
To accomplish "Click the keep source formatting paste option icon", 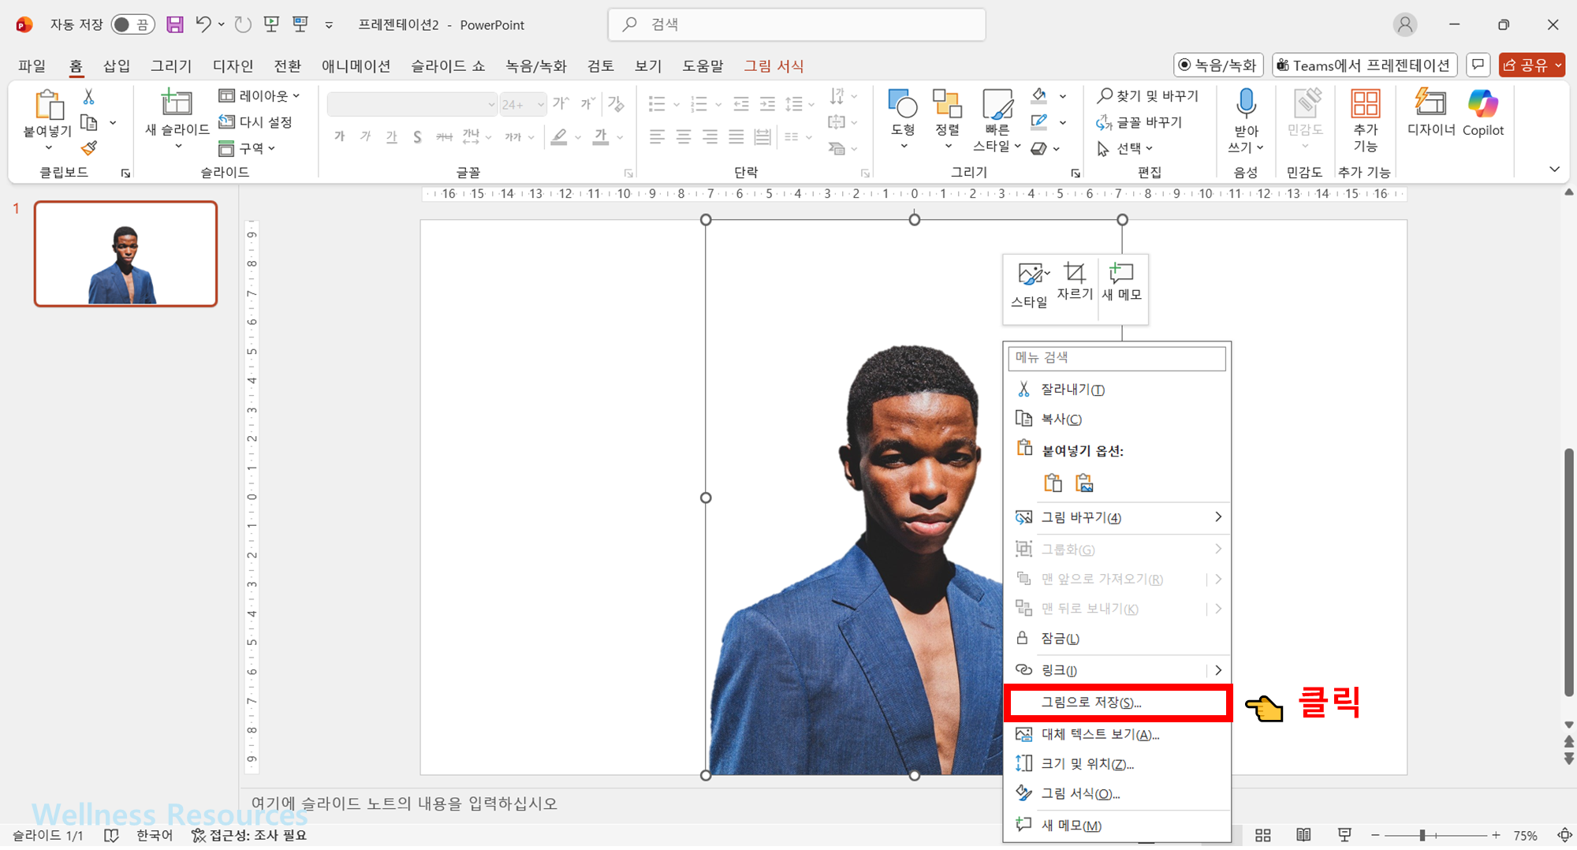I will point(1053,483).
